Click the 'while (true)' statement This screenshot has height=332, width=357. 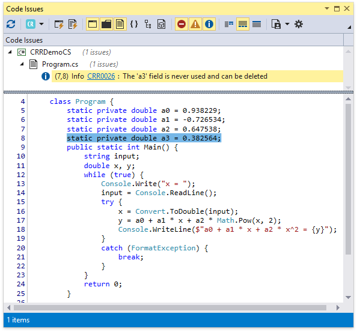(x=114, y=175)
